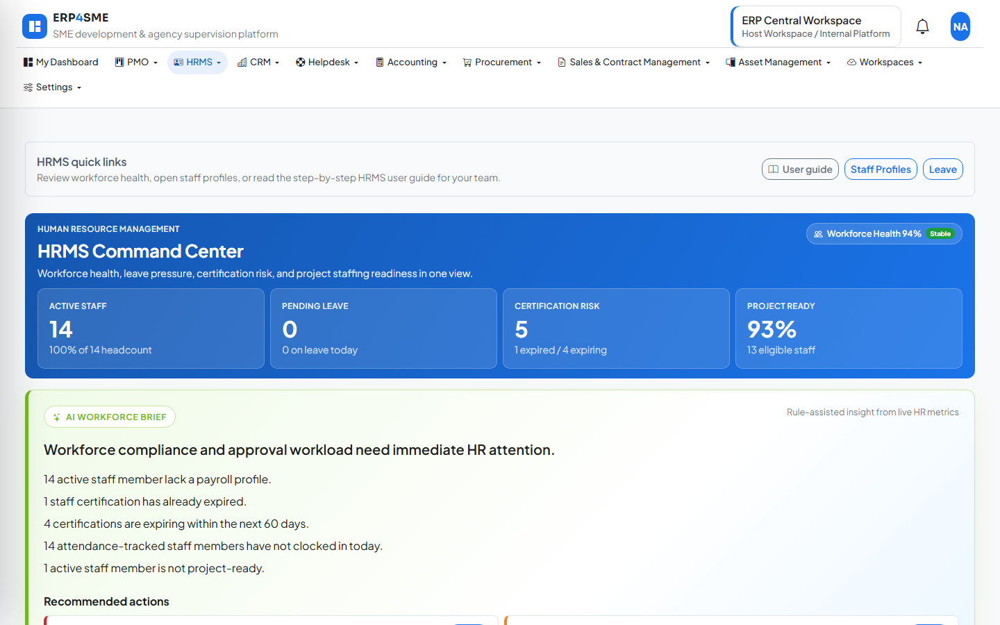Screen dimensions: 1000x625
Task: Click the ERP Central Workspace selector
Action: (x=816, y=26)
